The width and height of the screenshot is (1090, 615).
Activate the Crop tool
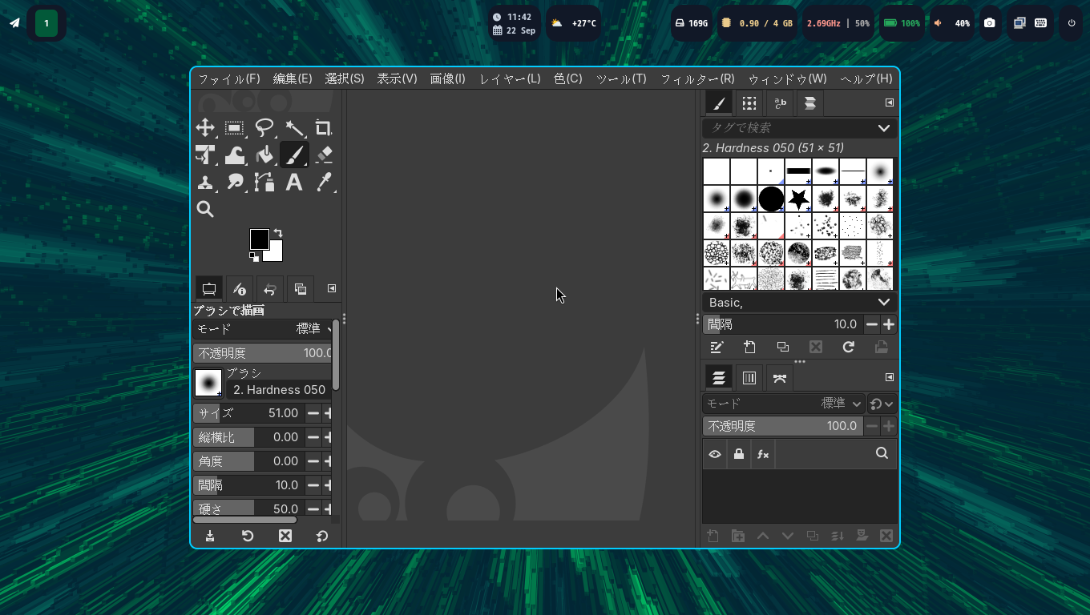point(323,128)
